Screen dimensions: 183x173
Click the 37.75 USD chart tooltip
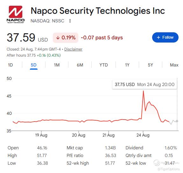point(144,84)
